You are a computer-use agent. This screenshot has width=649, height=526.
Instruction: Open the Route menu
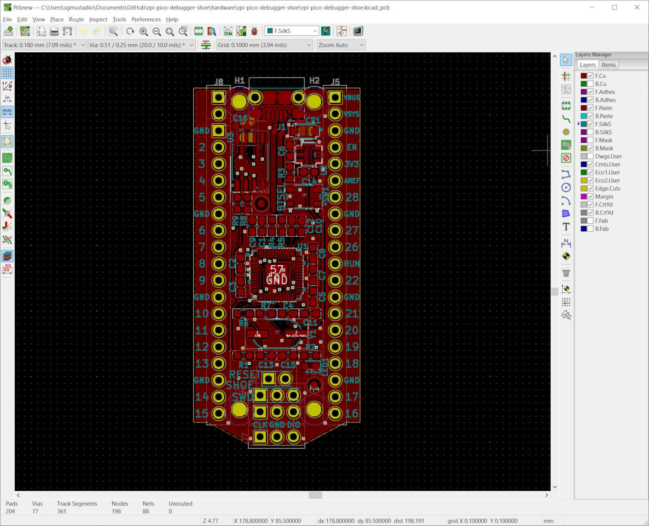76,19
